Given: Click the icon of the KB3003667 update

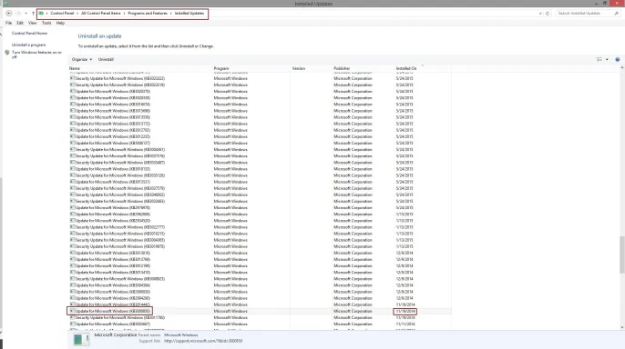Looking at the screenshot, I should click(x=72, y=324).
